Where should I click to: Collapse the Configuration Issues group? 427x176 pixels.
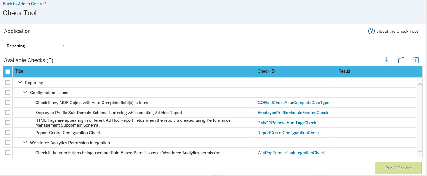click(26, 92)
